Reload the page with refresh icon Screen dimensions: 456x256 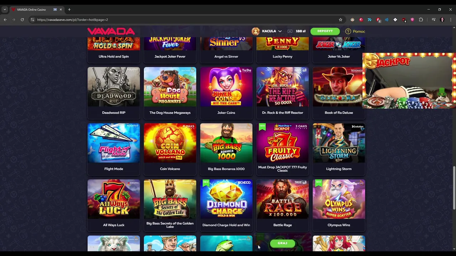click(x=22, y=20)
